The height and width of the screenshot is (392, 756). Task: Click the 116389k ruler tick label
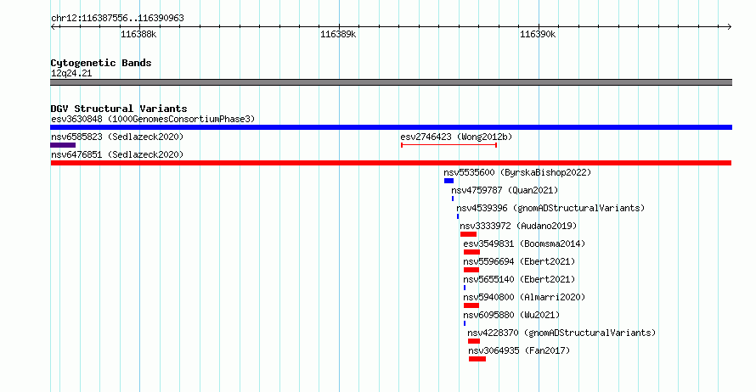[x=338, y=34]
